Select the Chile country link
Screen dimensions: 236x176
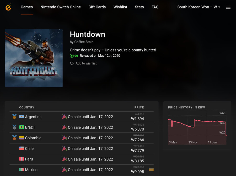pyautogui.click(x=29, y=148)
